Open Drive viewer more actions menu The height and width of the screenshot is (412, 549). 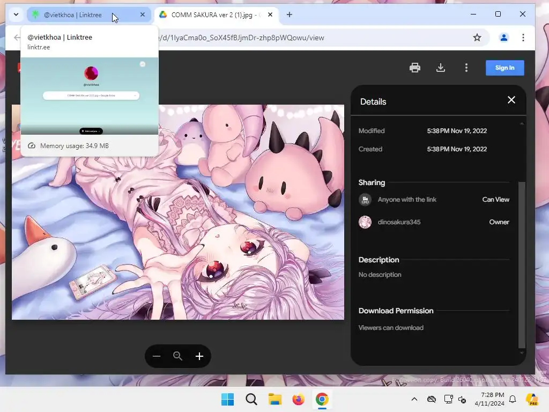point(466,68)
